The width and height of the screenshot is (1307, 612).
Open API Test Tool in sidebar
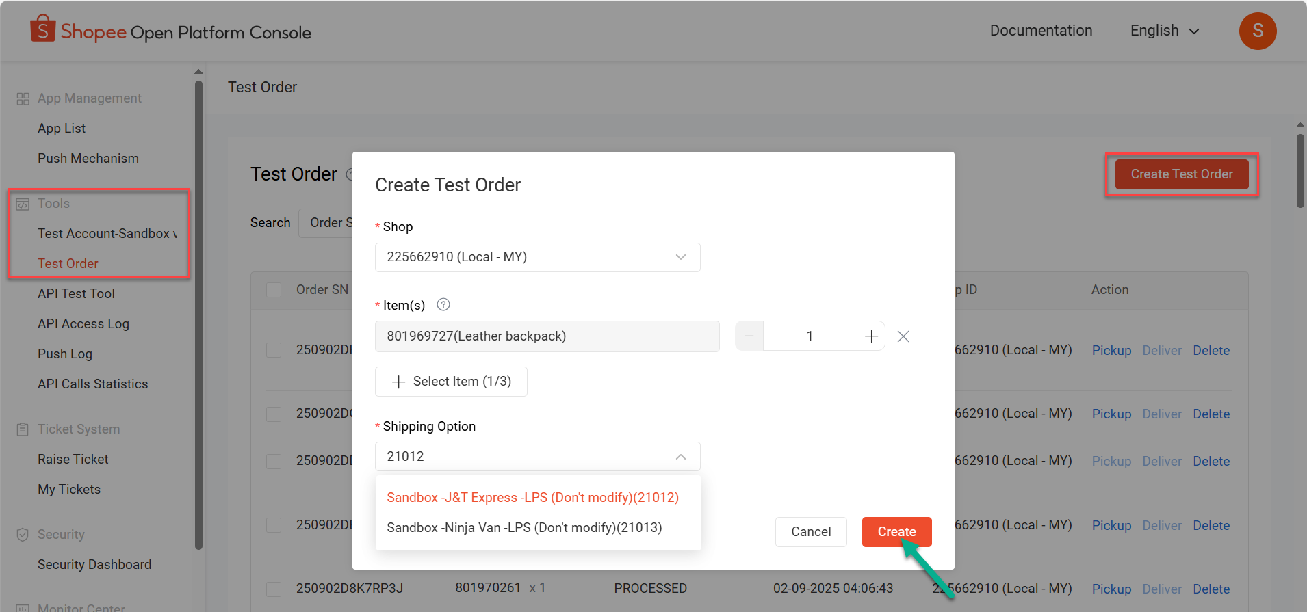coord(76,294)
